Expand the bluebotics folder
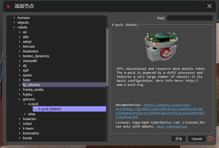 tap(19, 51)
